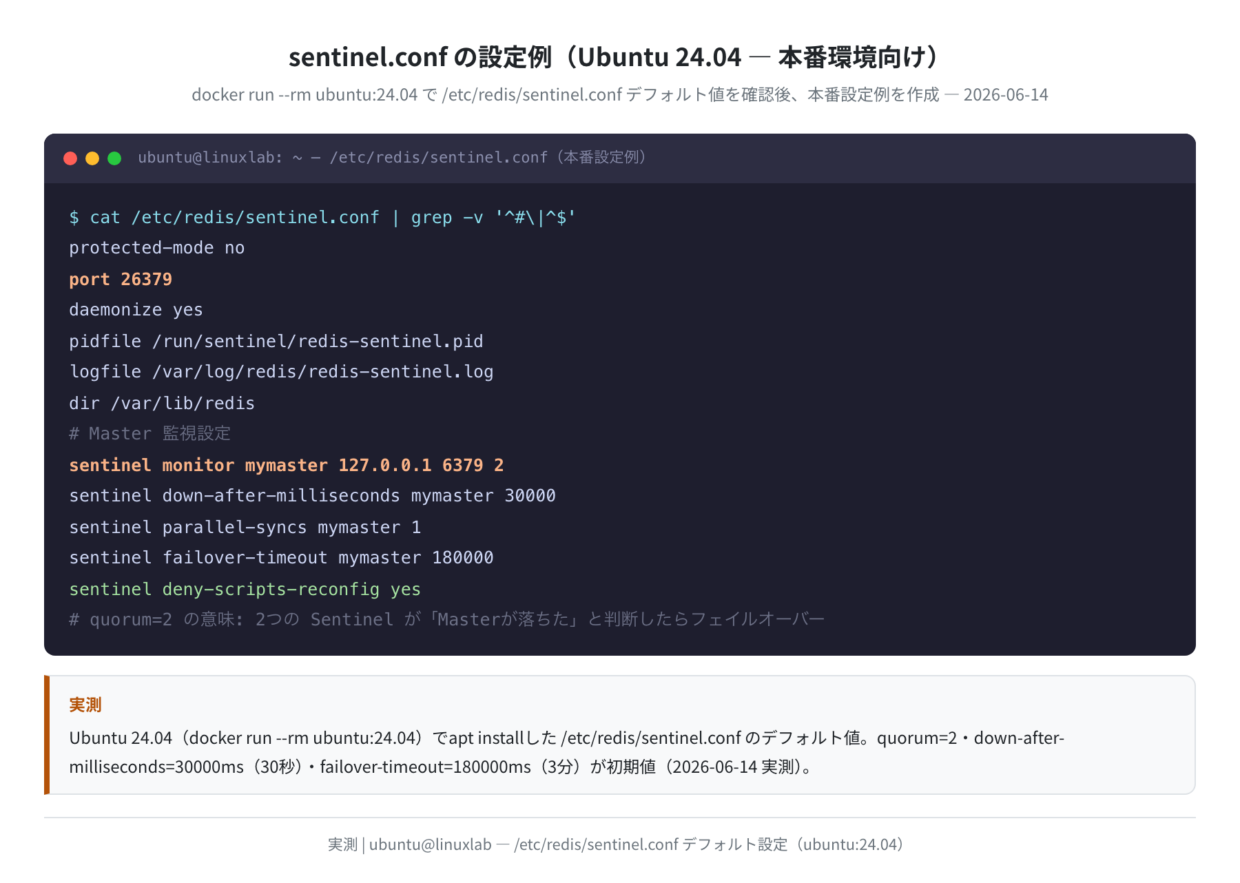Click the 'sentinel down-after-milliseconds mymaster 30000' line
1240x883 pixels.
click(312, 496)
